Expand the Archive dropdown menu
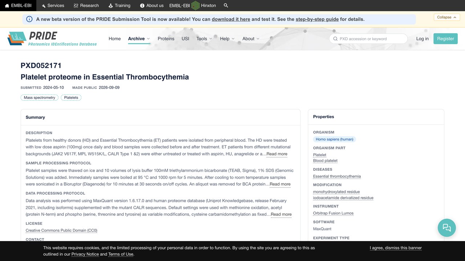 point(139,39)
